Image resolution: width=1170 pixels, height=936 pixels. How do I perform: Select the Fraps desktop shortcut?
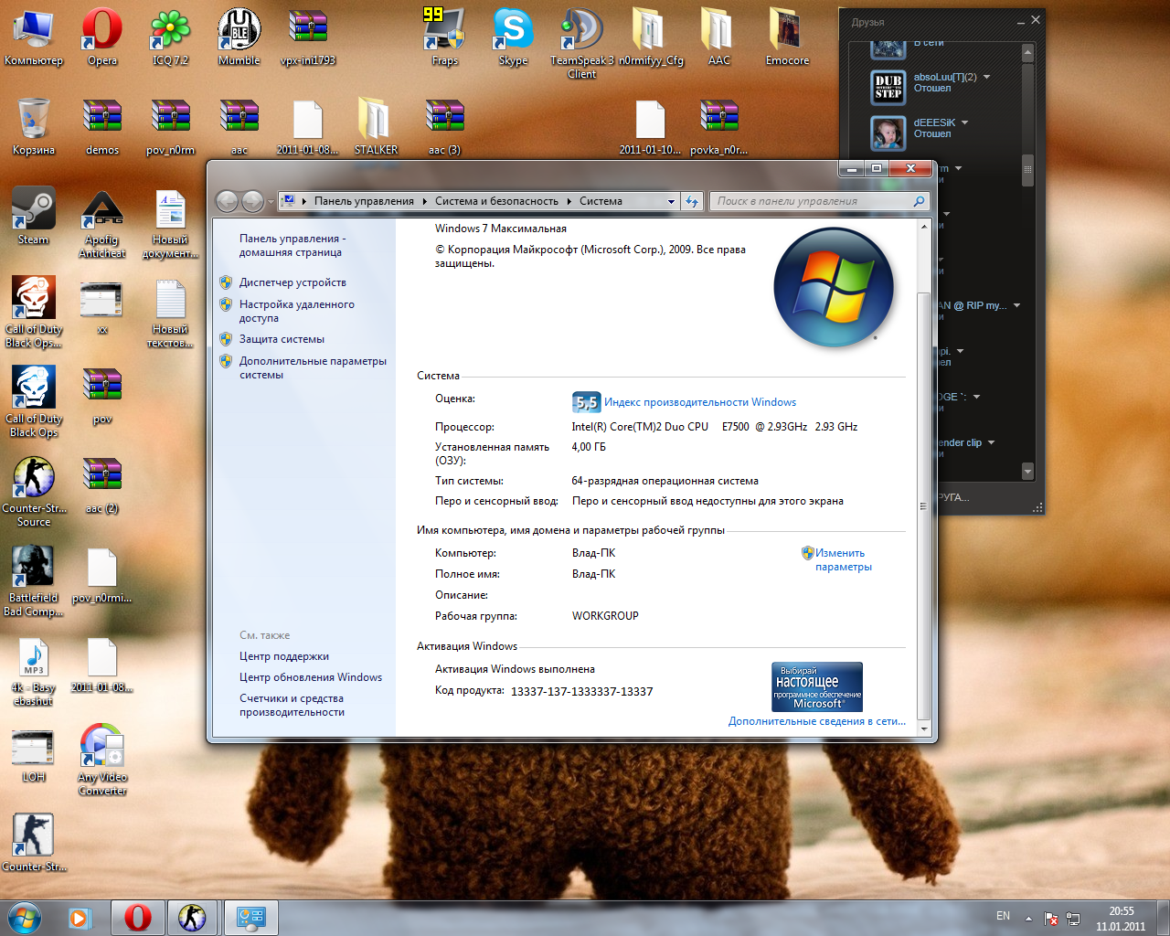click(445, 37)
